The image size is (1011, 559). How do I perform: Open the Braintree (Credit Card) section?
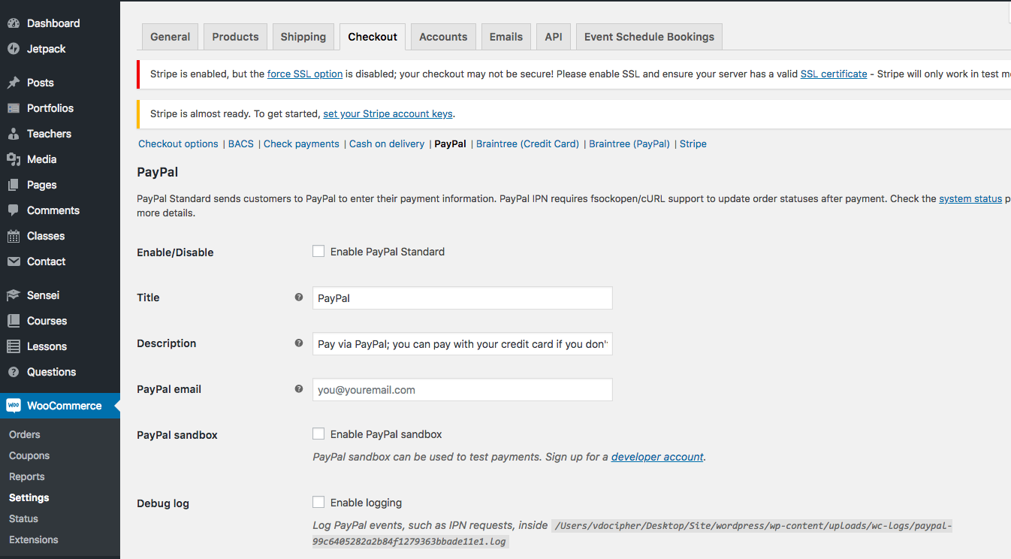528,144
